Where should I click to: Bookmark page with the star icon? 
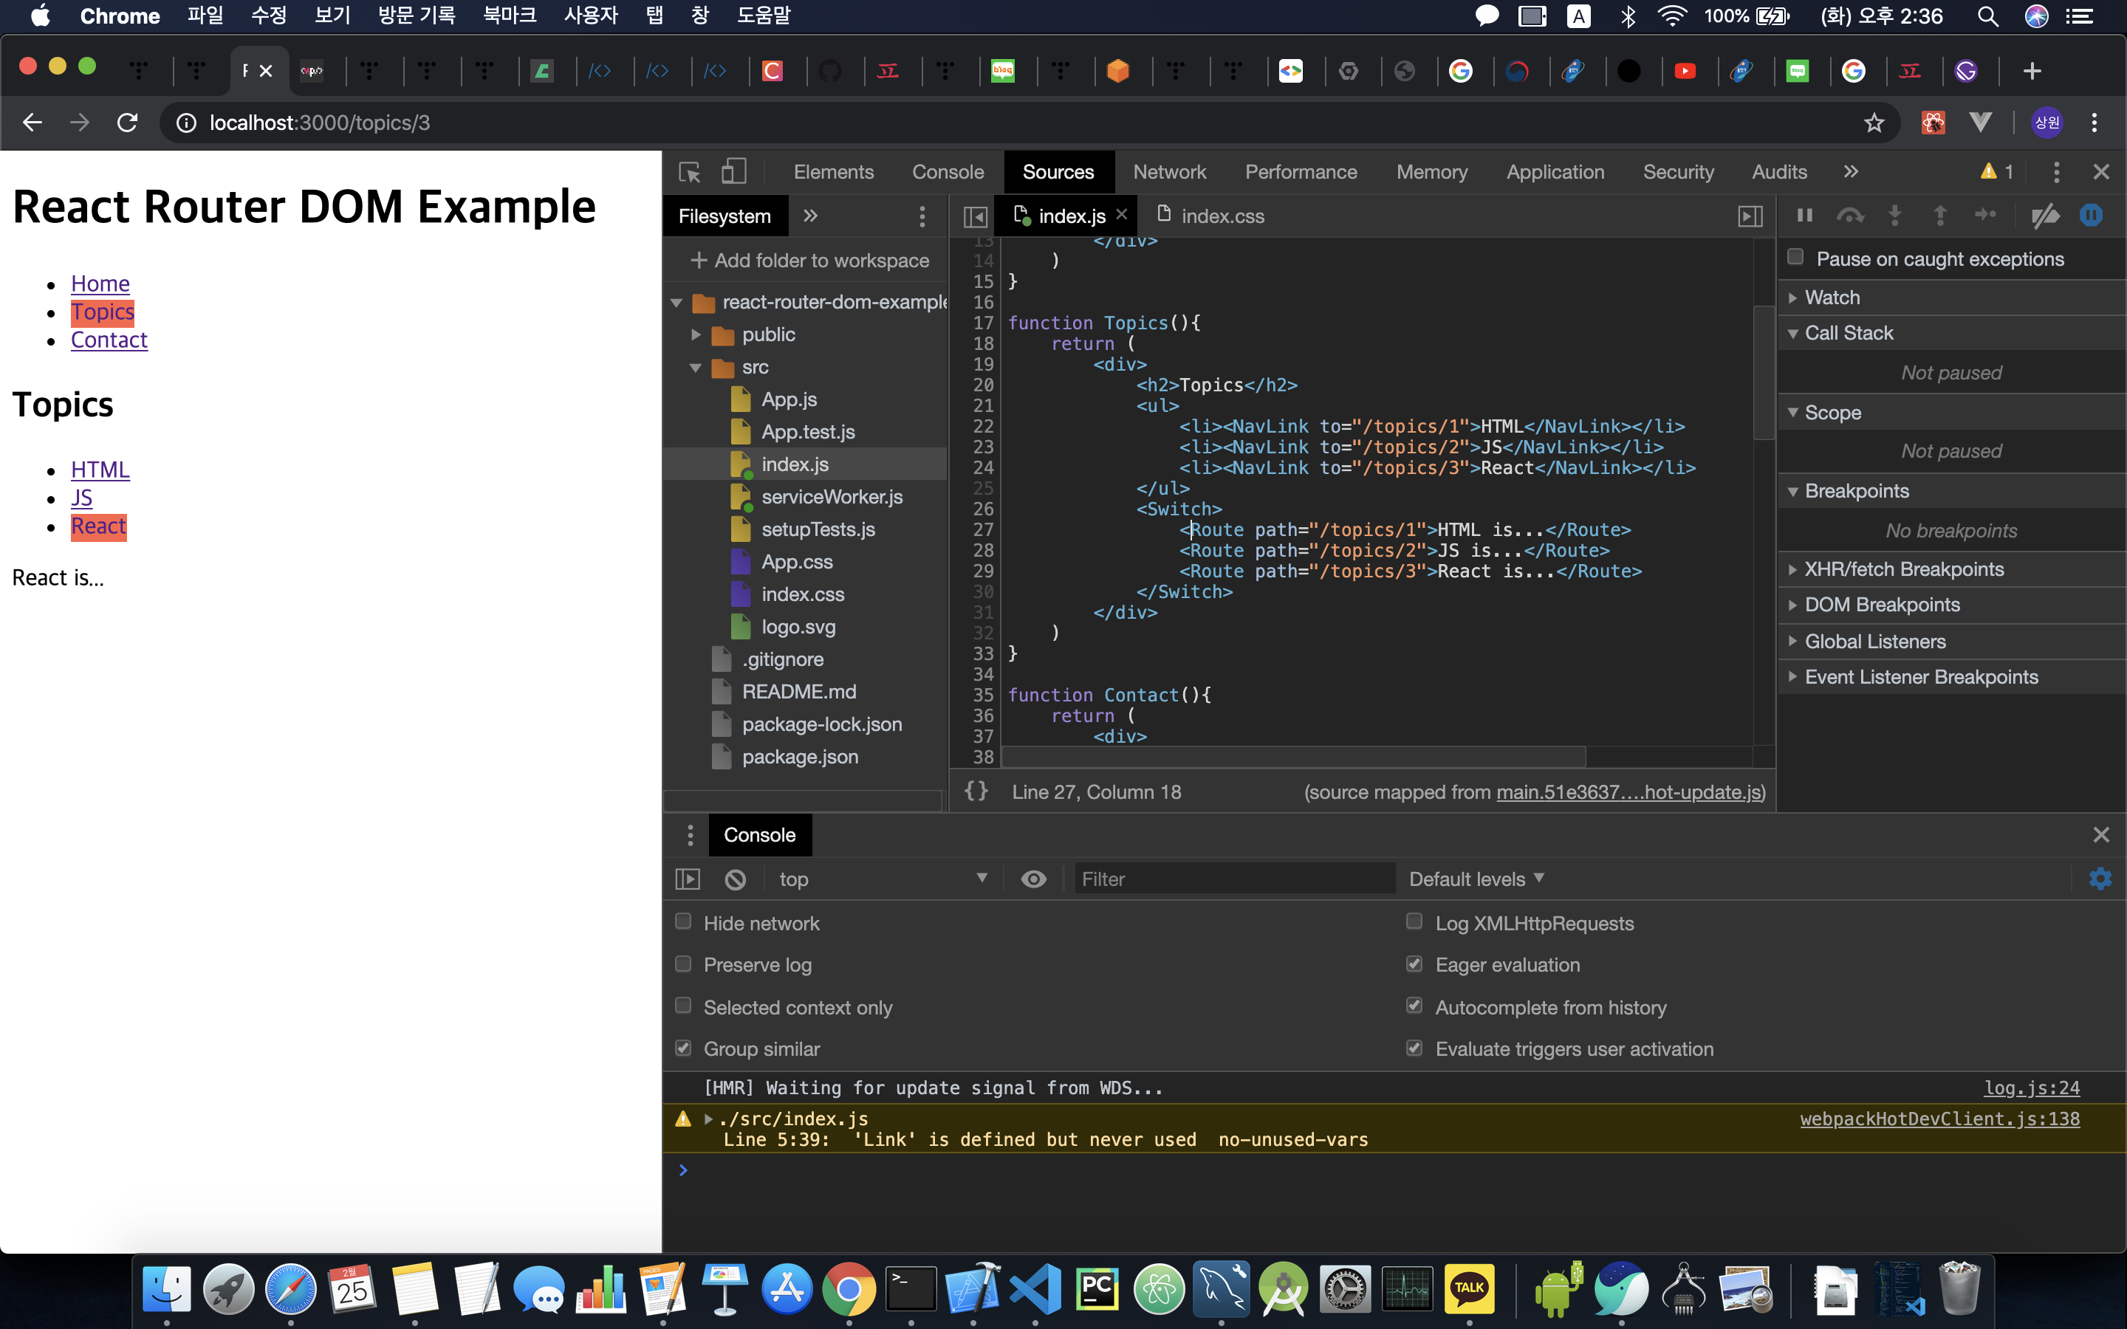tap(1874, 123)
